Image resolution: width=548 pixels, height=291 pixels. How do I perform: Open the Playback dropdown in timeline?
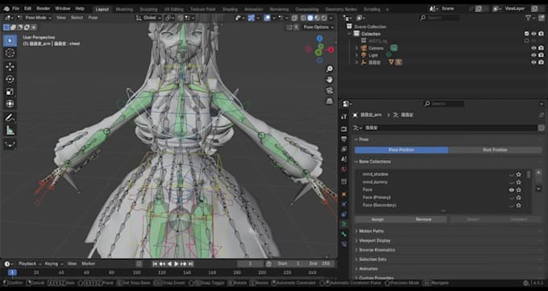(29, 264)
